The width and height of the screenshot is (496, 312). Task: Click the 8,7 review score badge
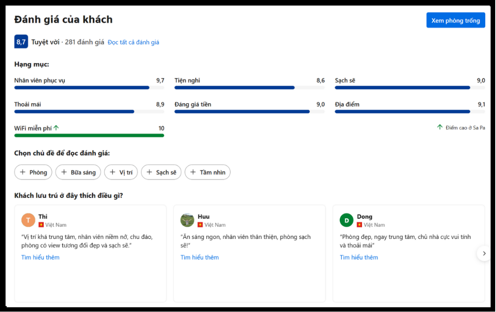(21, 42)
